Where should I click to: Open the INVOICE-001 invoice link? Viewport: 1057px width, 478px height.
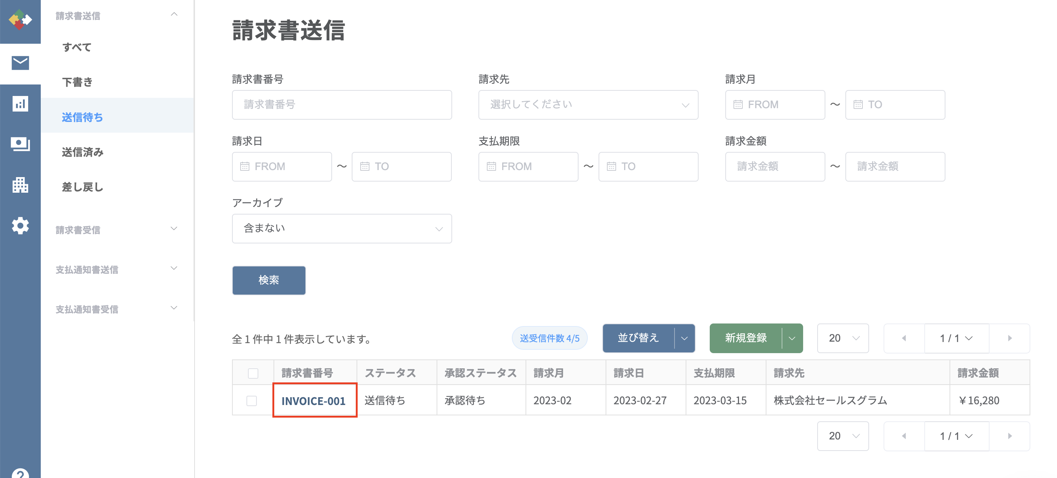314,401
